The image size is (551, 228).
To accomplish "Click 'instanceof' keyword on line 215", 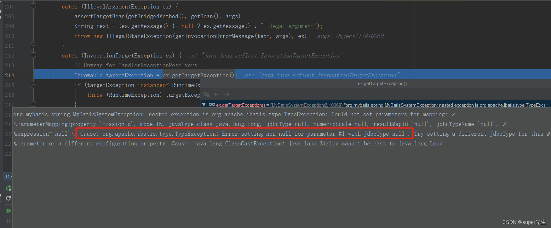I will click(x=153, y=85).
